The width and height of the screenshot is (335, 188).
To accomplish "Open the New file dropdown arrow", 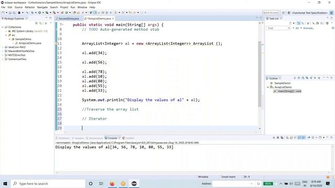I will click(x=6, y=13).
